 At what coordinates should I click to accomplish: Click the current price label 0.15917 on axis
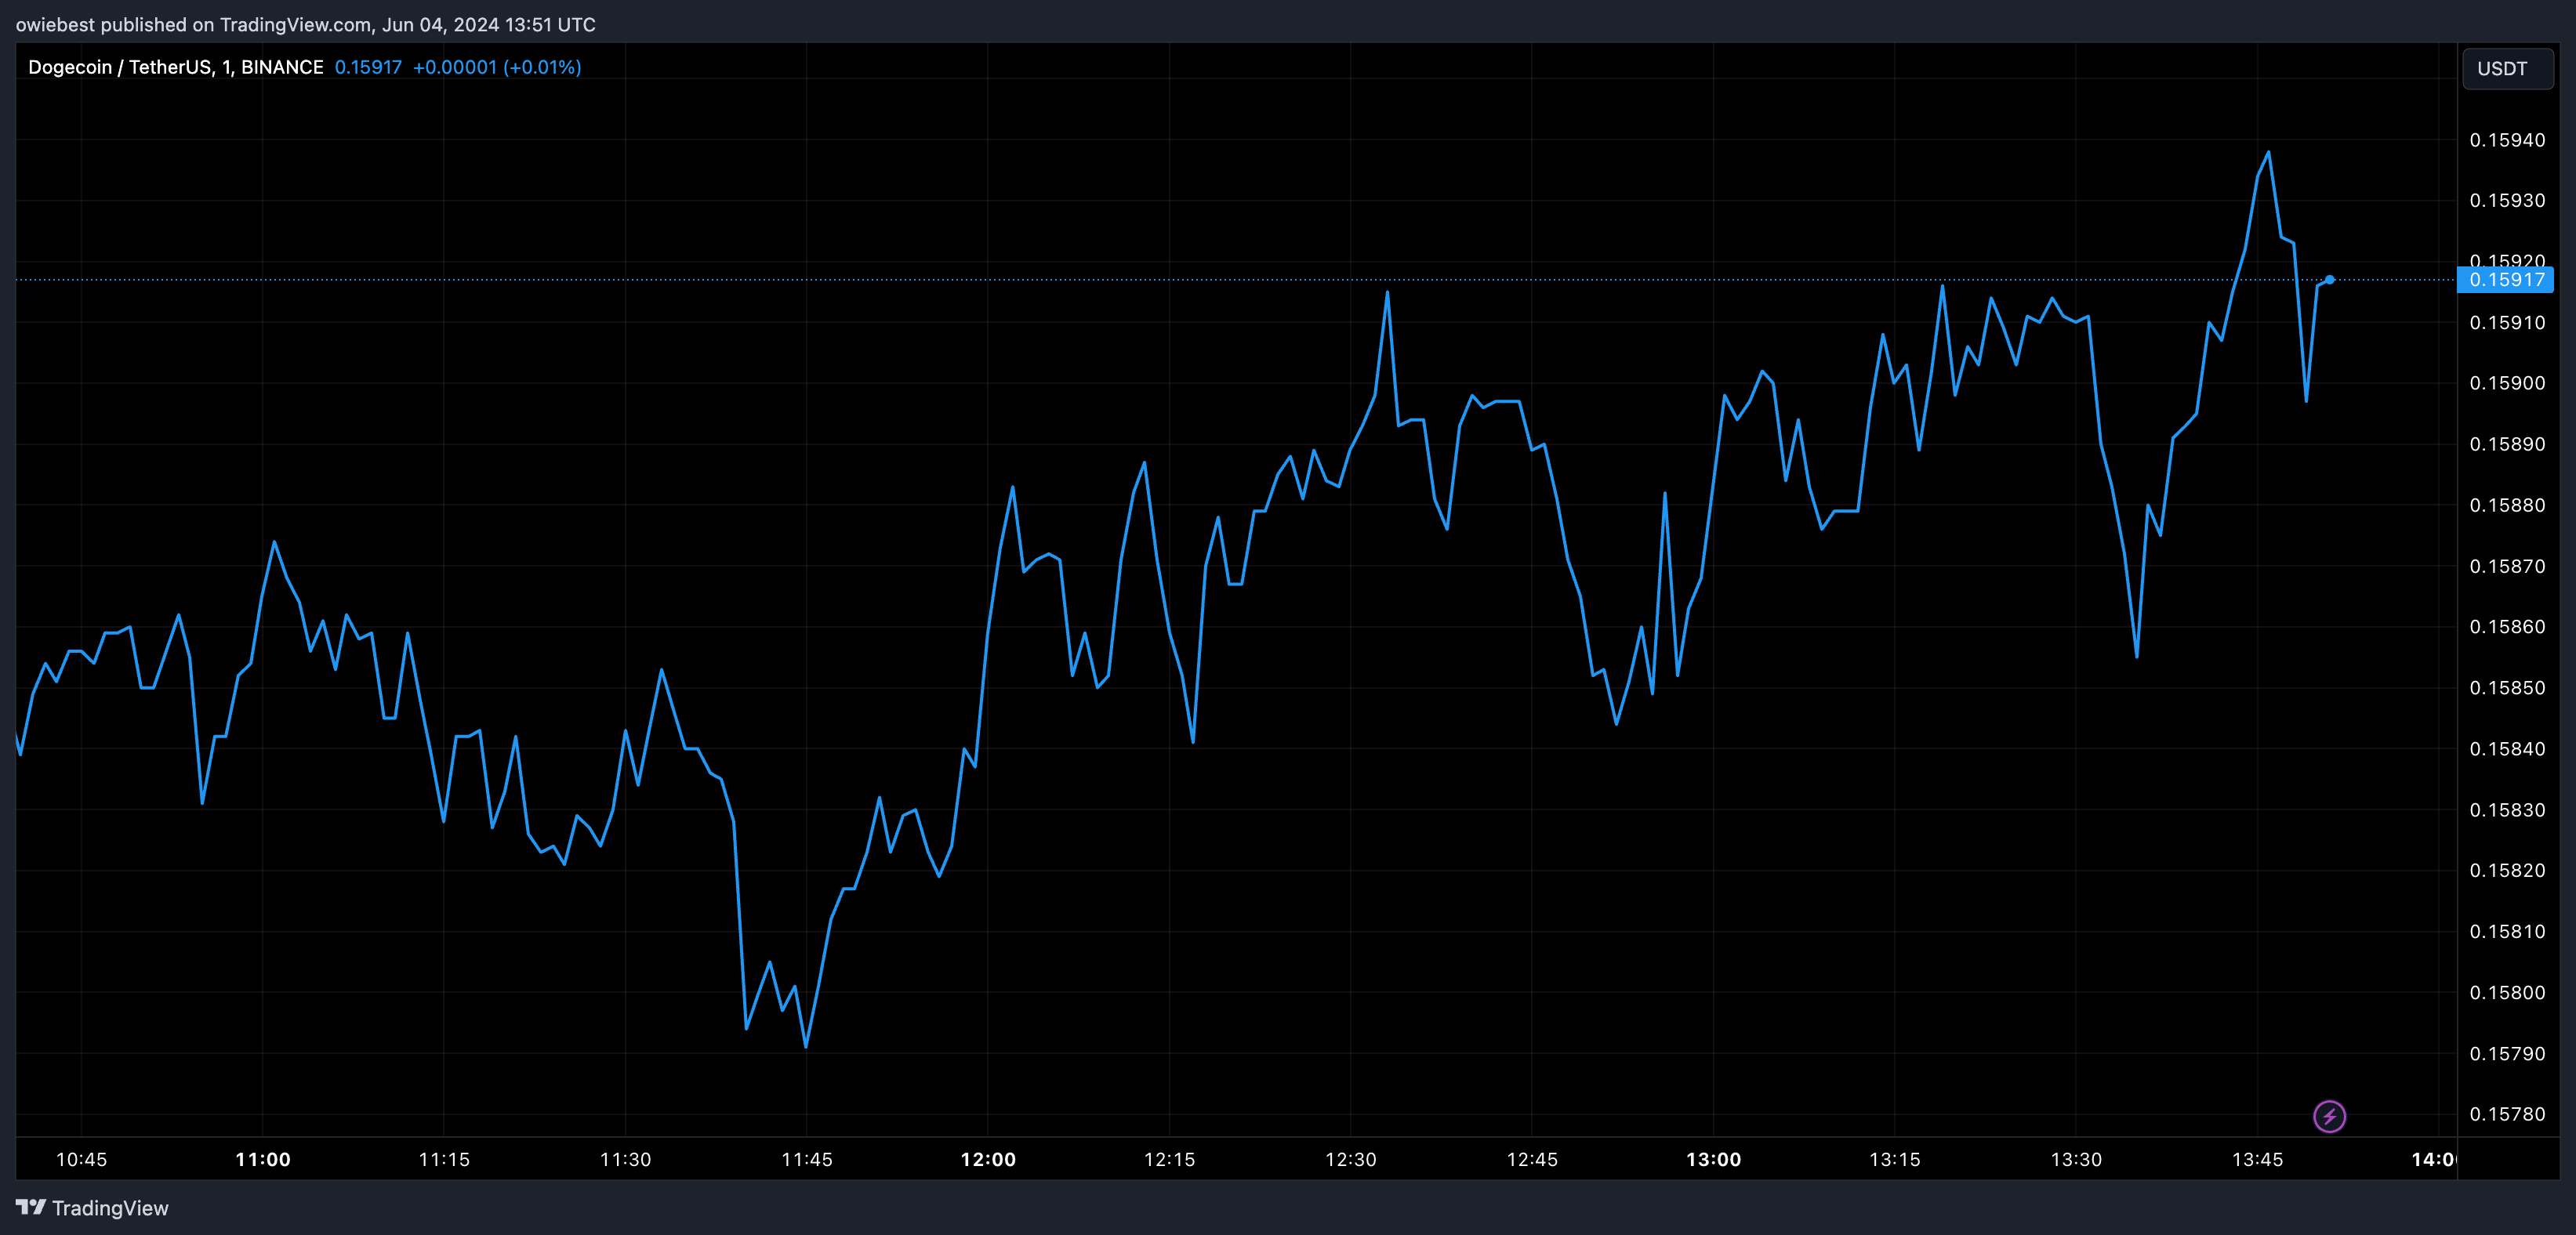coord(2506,280)
